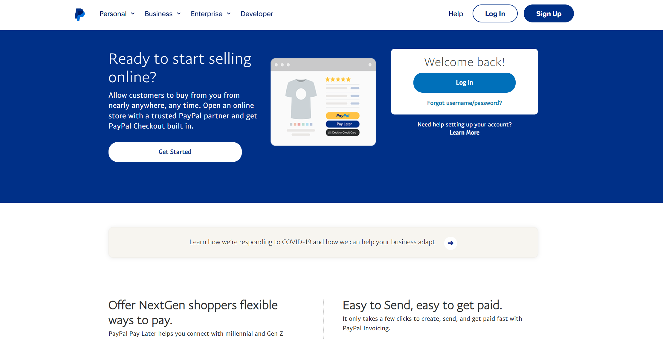The height and width of the screenshot is (339, 663).
Task: Click the PayPal logo icon
Action: [x=80, y=14]
